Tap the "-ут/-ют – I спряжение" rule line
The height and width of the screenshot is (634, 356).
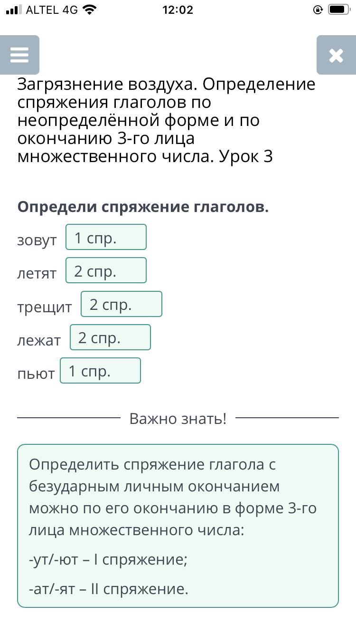tap(108, 559)
